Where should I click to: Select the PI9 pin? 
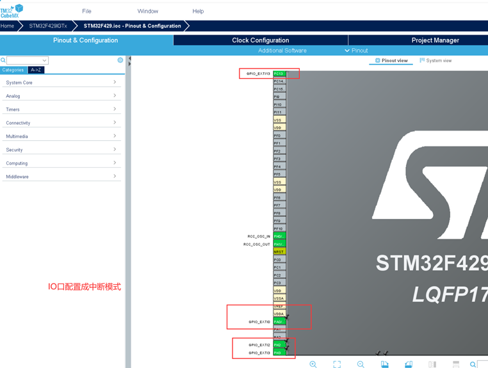click(279, 97)
